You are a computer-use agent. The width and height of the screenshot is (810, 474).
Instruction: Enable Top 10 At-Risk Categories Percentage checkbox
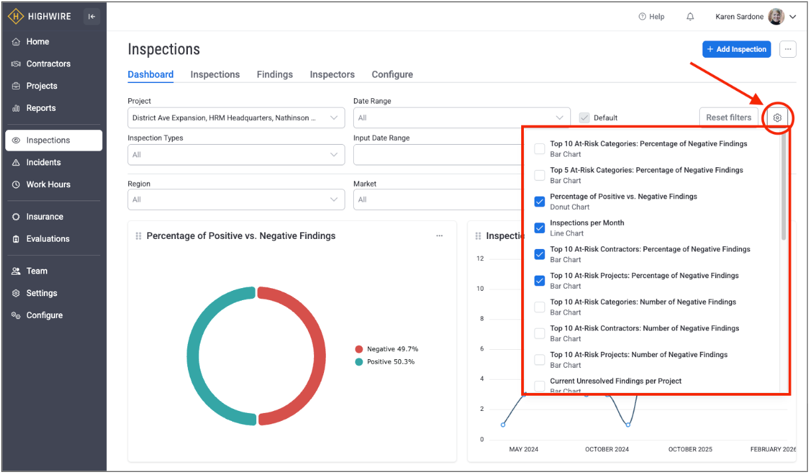[x=540, y=149]
